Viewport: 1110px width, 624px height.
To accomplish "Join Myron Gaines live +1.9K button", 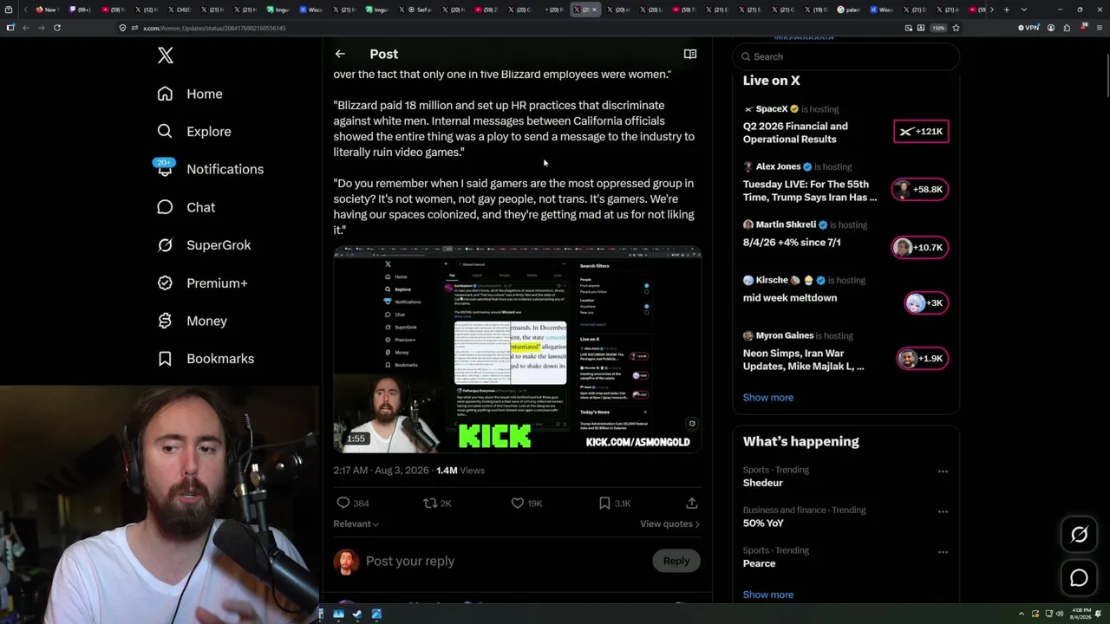I will pyautogui.click(x=922, y=358).
